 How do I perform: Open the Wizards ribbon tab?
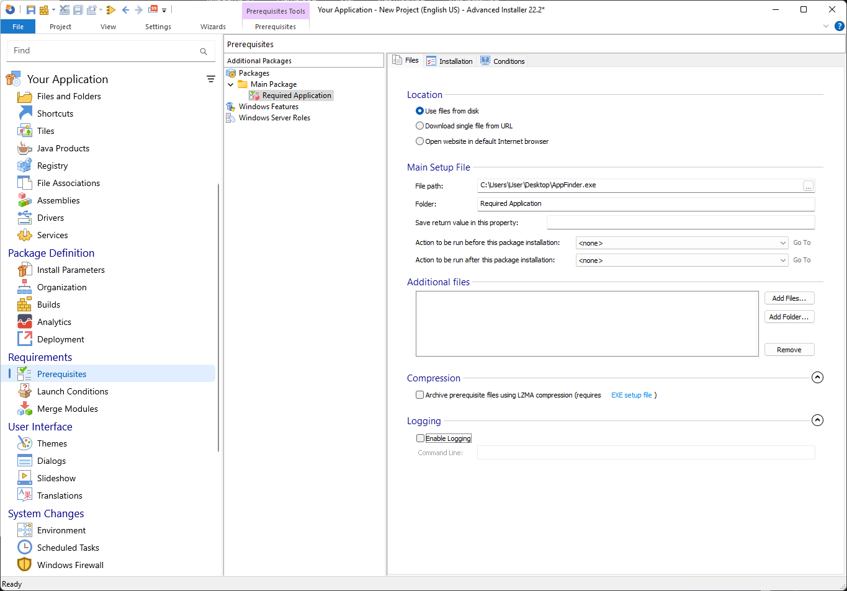[213, 27]
